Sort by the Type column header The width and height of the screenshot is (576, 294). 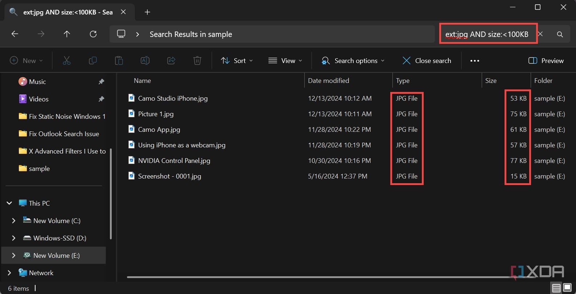(437, 81)
